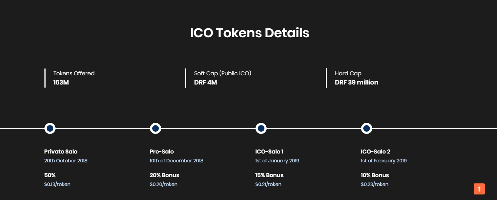Click the $0.21/token price text
This screenshot has height=200, width=497.
point(268,185)
